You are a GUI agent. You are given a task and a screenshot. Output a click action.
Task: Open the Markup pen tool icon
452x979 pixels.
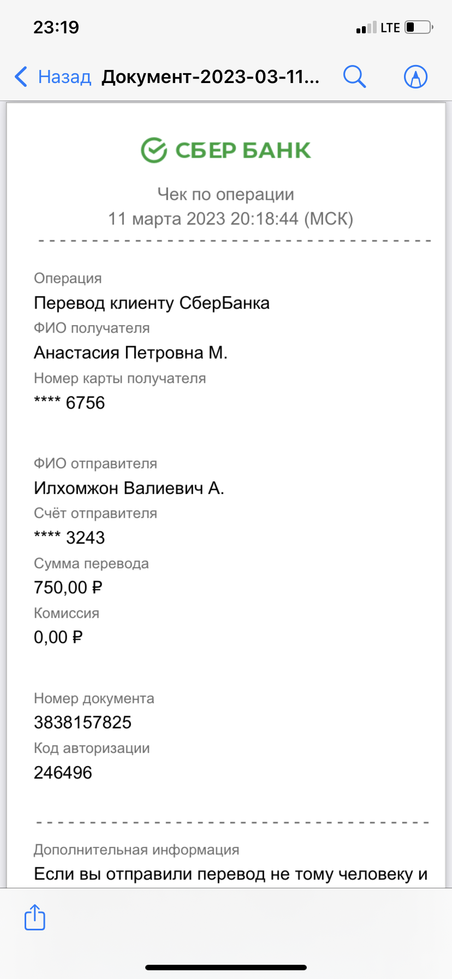(415, 76)
